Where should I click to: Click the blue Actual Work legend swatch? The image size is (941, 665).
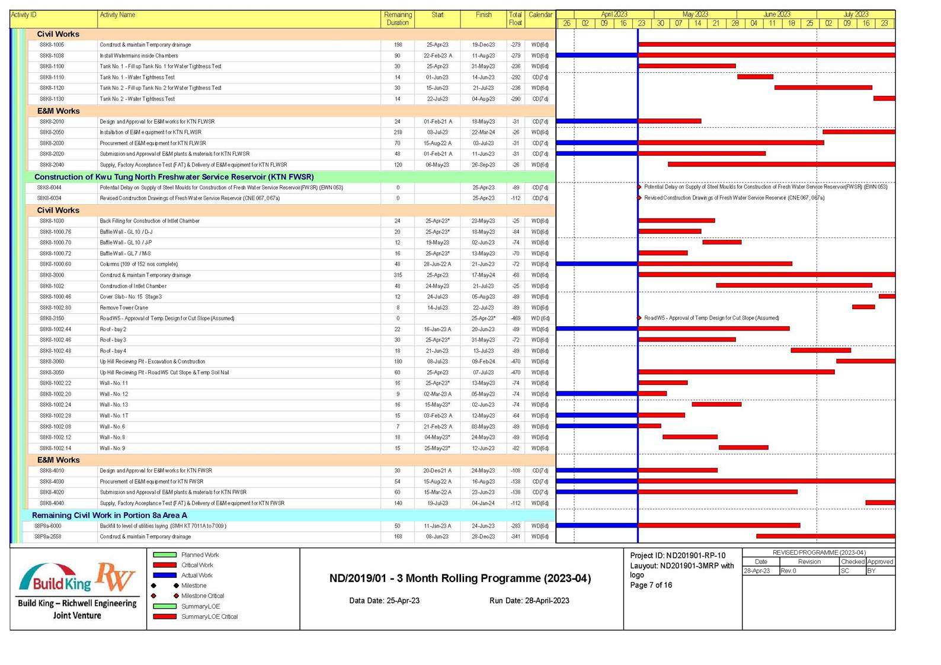pos(165,575)
